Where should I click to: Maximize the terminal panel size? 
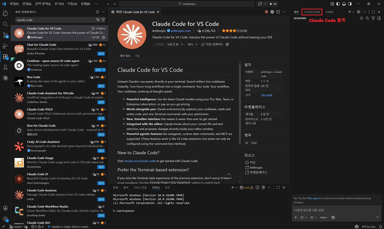(x=278, y=188)
